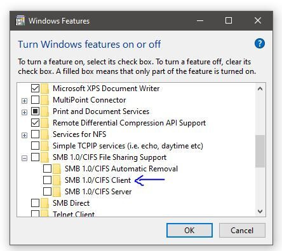The image size is (282, 251).
Task: Maximize the Windows Features dialog
Action: pyautogui.click(x=229, y=20)
